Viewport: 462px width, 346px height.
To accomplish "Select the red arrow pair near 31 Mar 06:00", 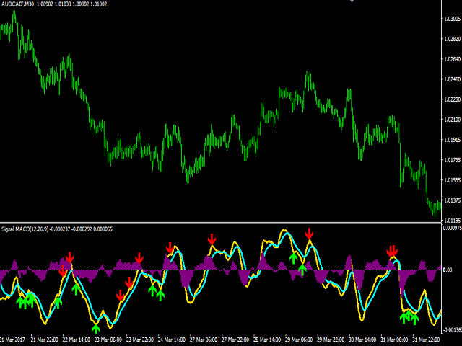I will (x=392, y=251).
